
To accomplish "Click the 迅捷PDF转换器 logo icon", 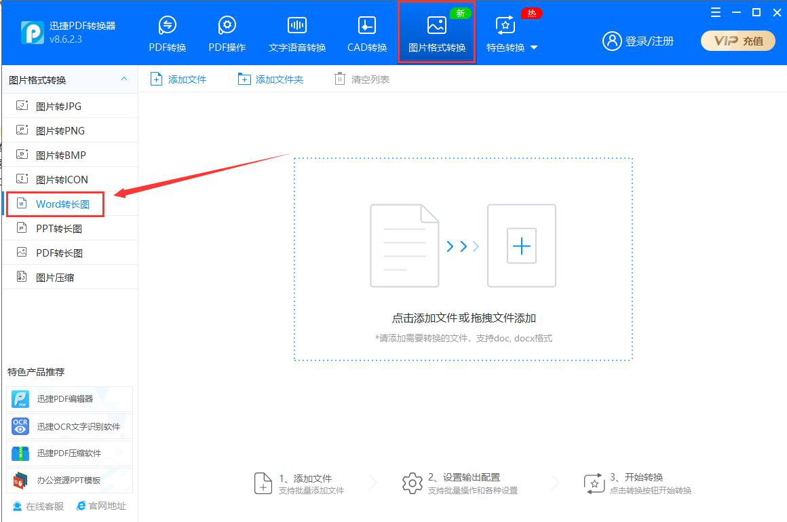I will [x=32, y=33].
